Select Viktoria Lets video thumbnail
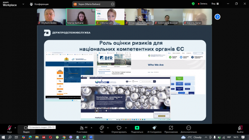 tap(110, 17)
